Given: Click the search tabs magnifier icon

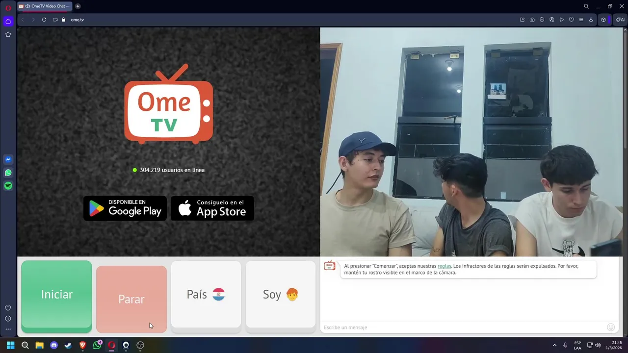Looking at the screenshot, I should click(x=586, y=6).
